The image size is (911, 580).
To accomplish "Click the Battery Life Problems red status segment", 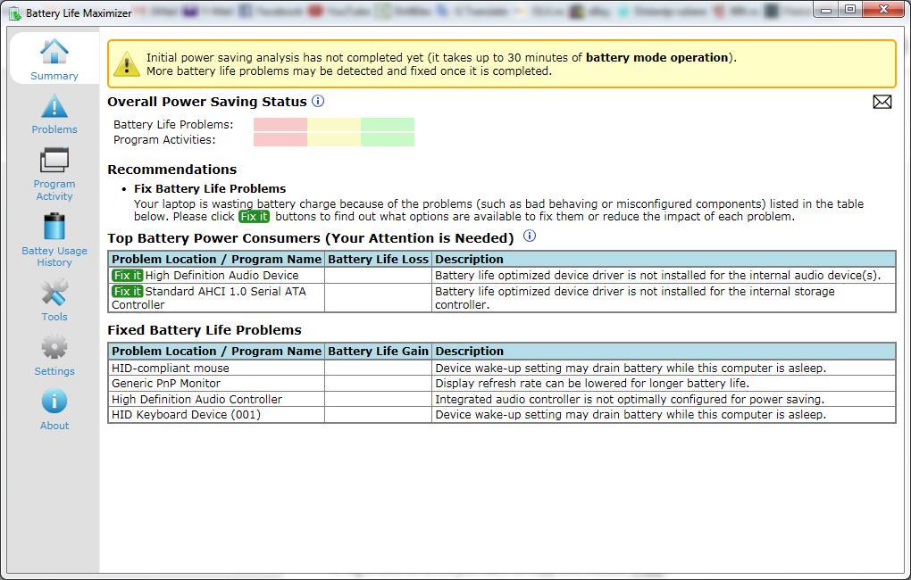I will coord(280,124).
